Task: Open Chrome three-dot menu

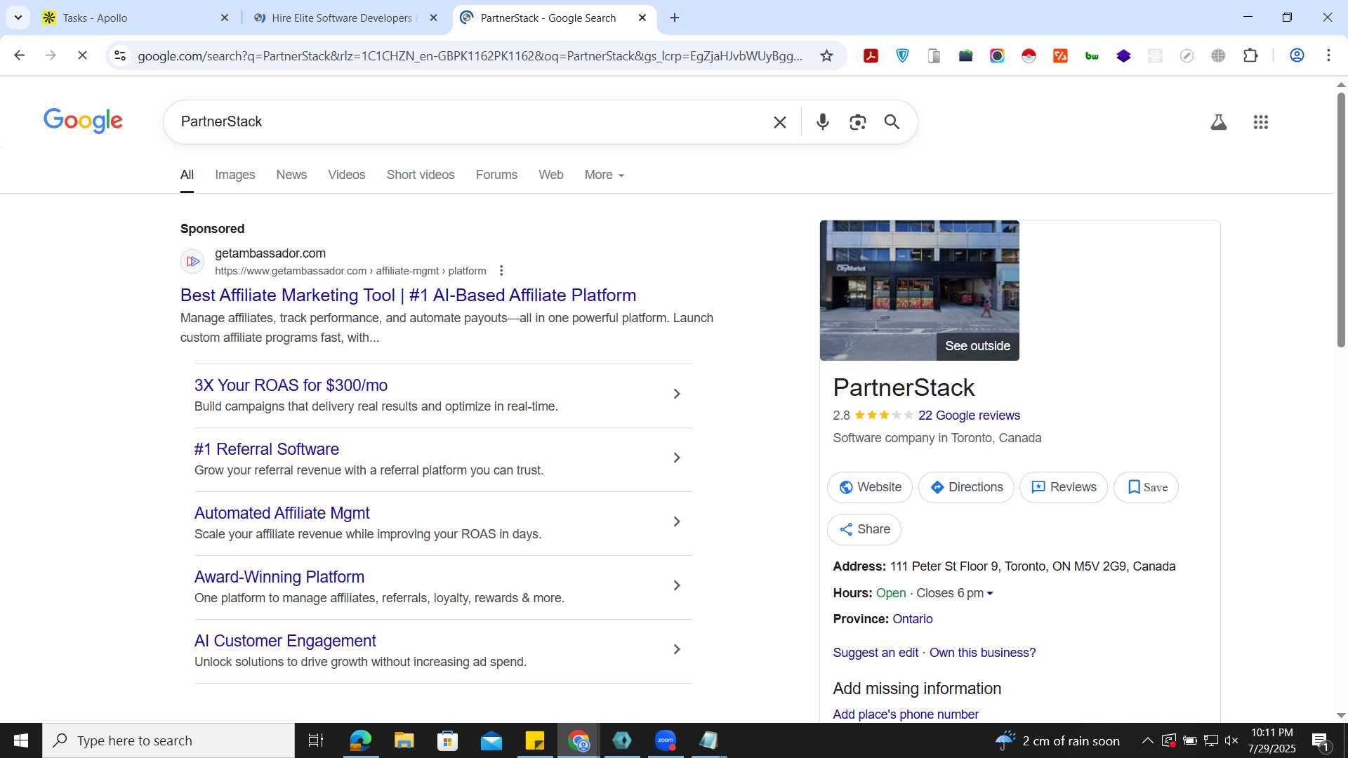Action: click(x=1328, y=55)
